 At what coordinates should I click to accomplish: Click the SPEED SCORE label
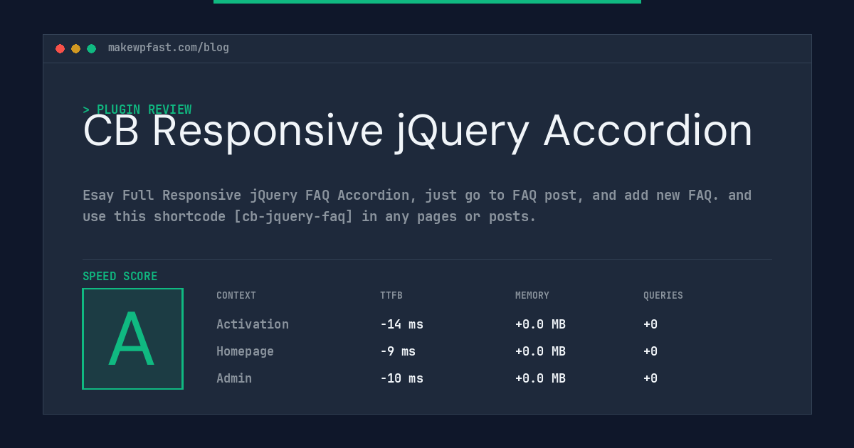pos(120,276)
